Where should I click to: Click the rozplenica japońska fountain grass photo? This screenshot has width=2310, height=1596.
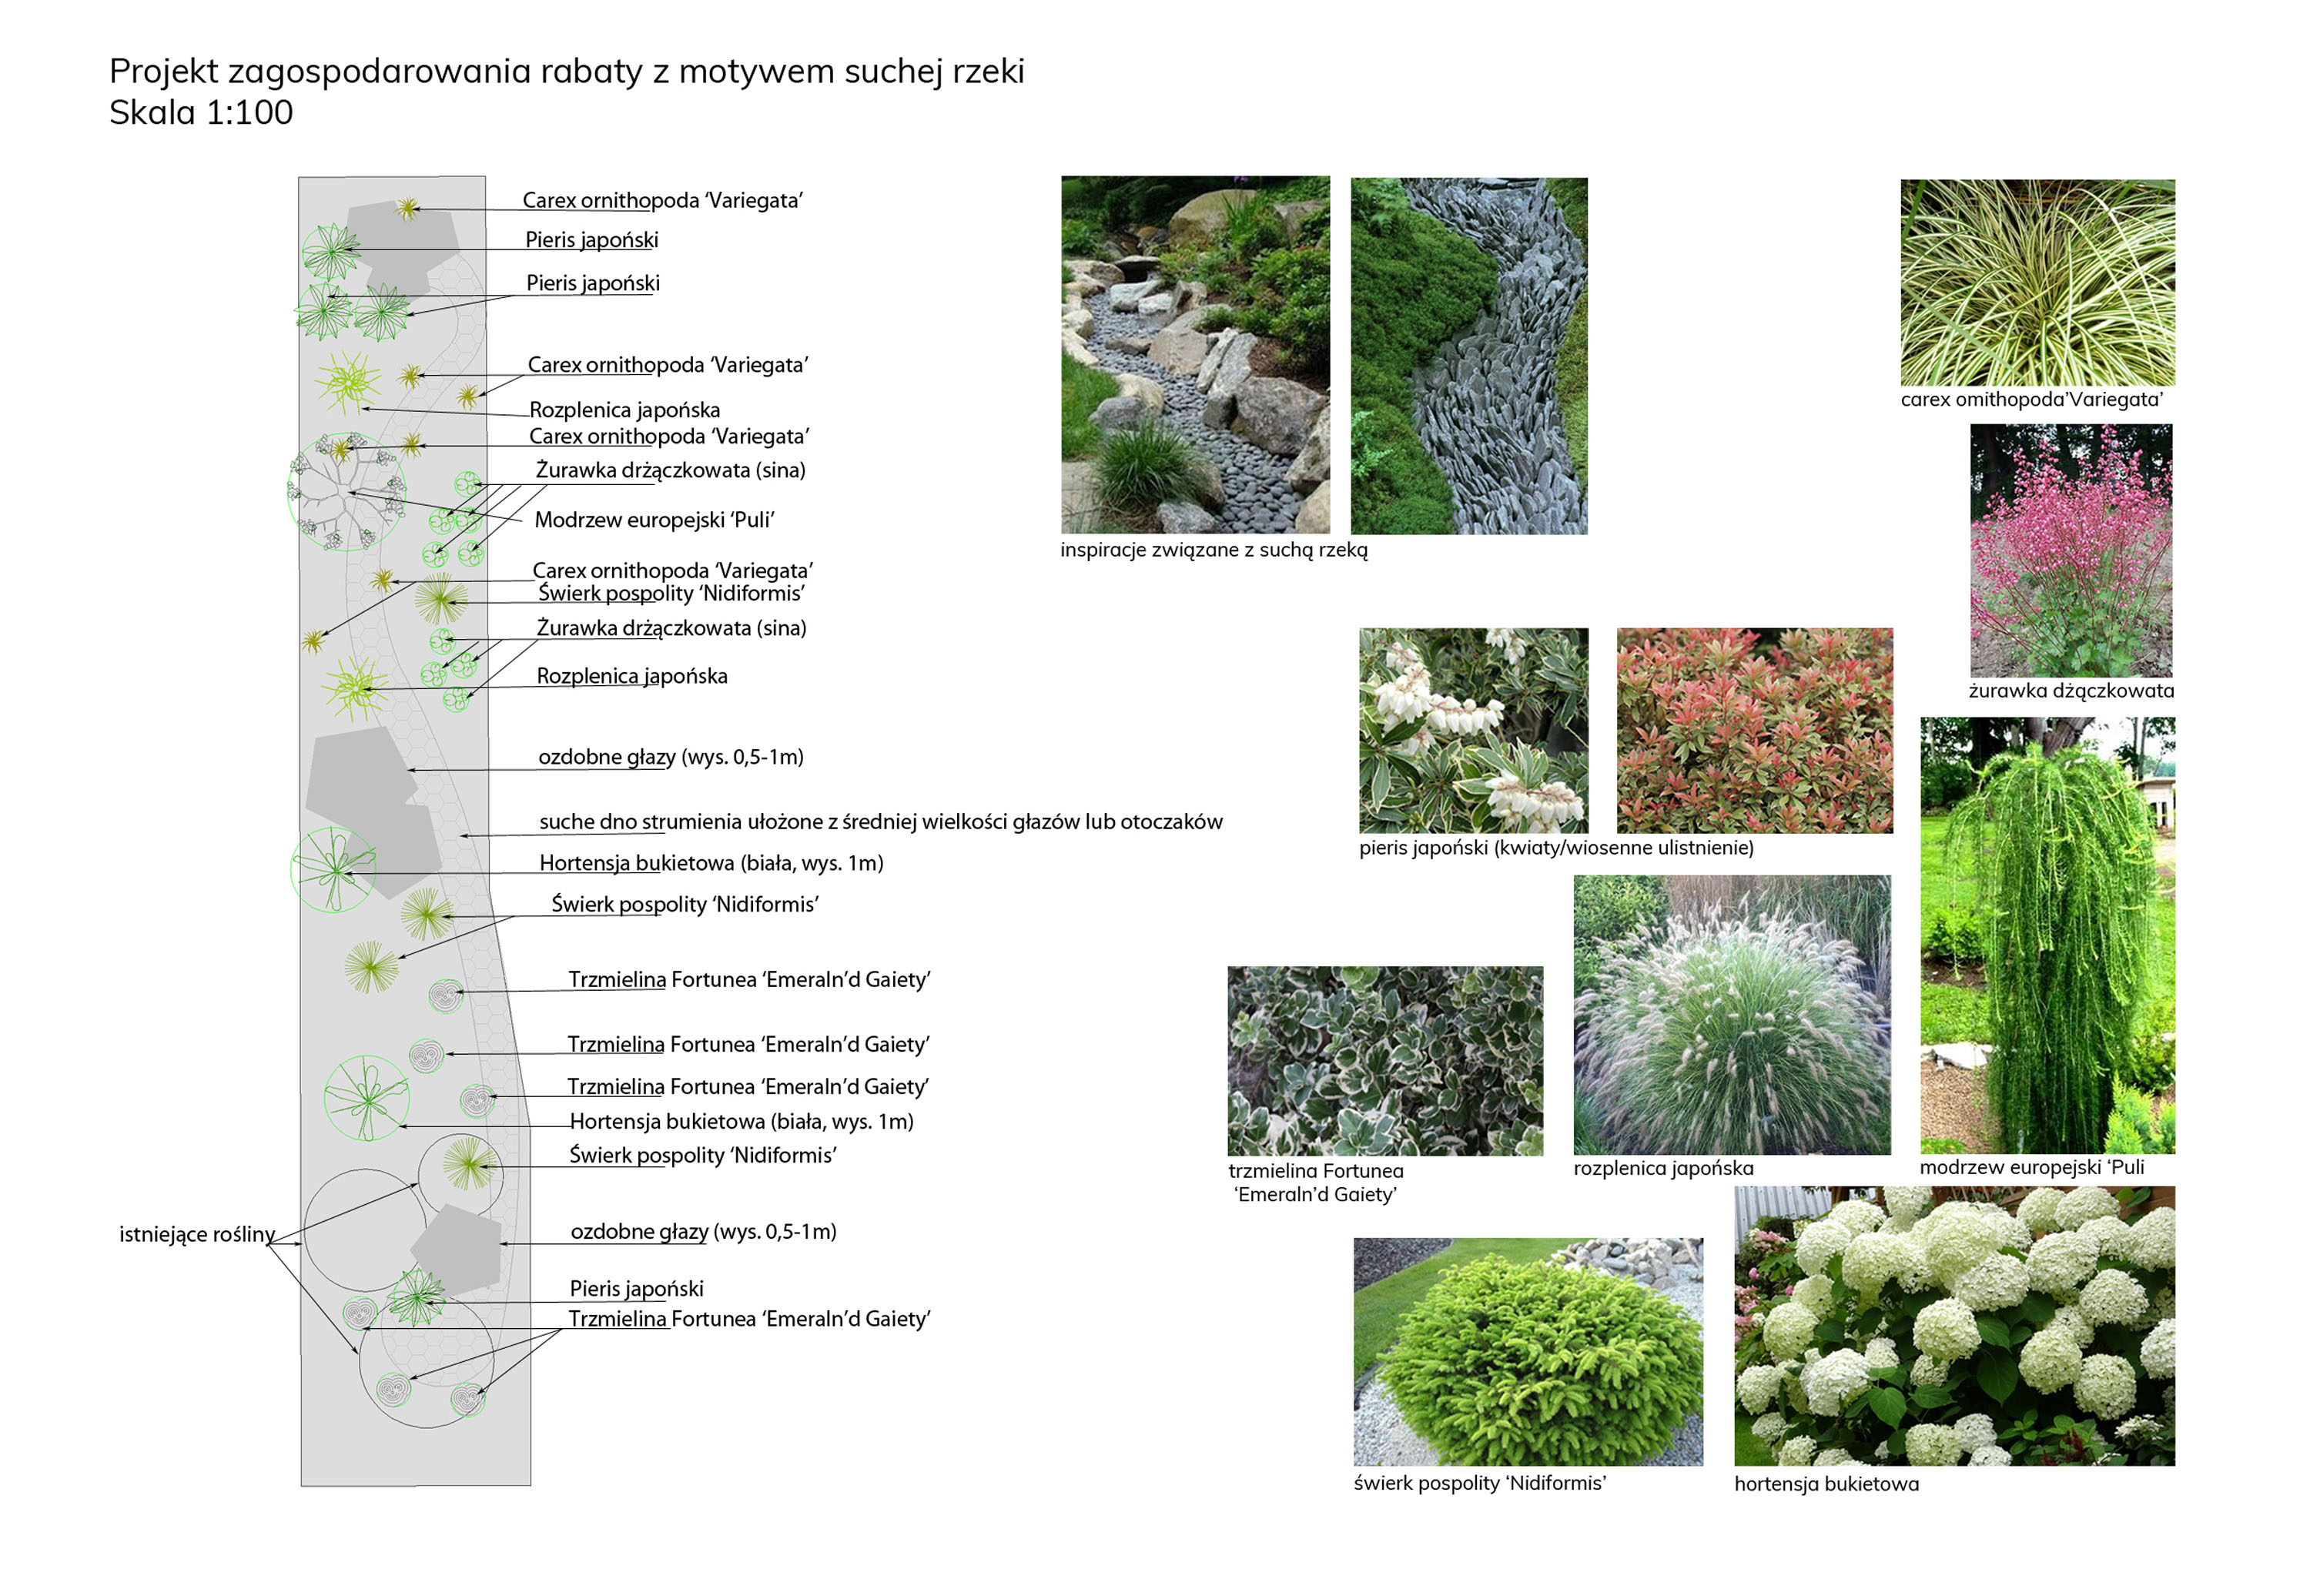[1731, 1014]
